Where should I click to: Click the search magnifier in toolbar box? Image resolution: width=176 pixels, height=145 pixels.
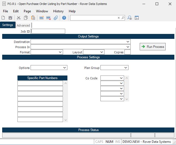(123, 18)
